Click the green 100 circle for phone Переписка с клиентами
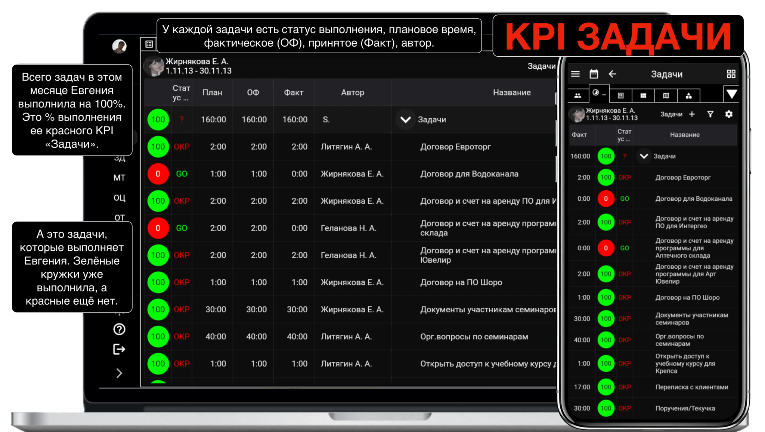This screenshot has width=765, height=432. [x=606, y=387]
